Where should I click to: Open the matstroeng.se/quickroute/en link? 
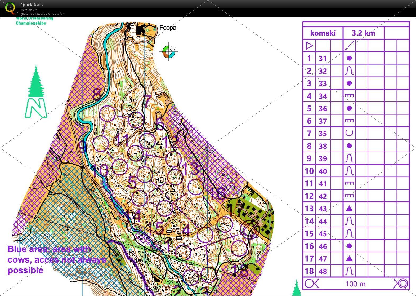click(43, 14)
